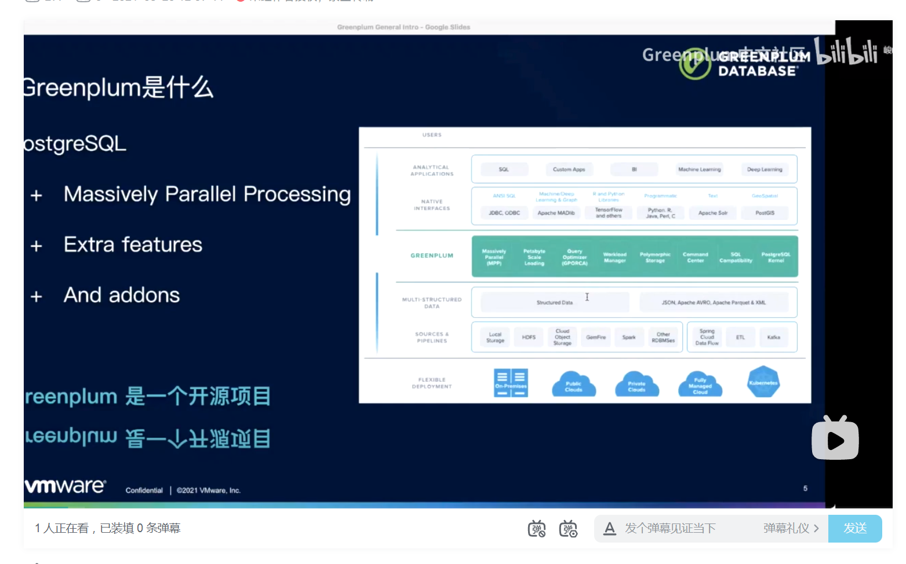Viewport: 906px width, 564px height.
Task: Click the 'Kafka' pipeline box
Action: point(773,337)
